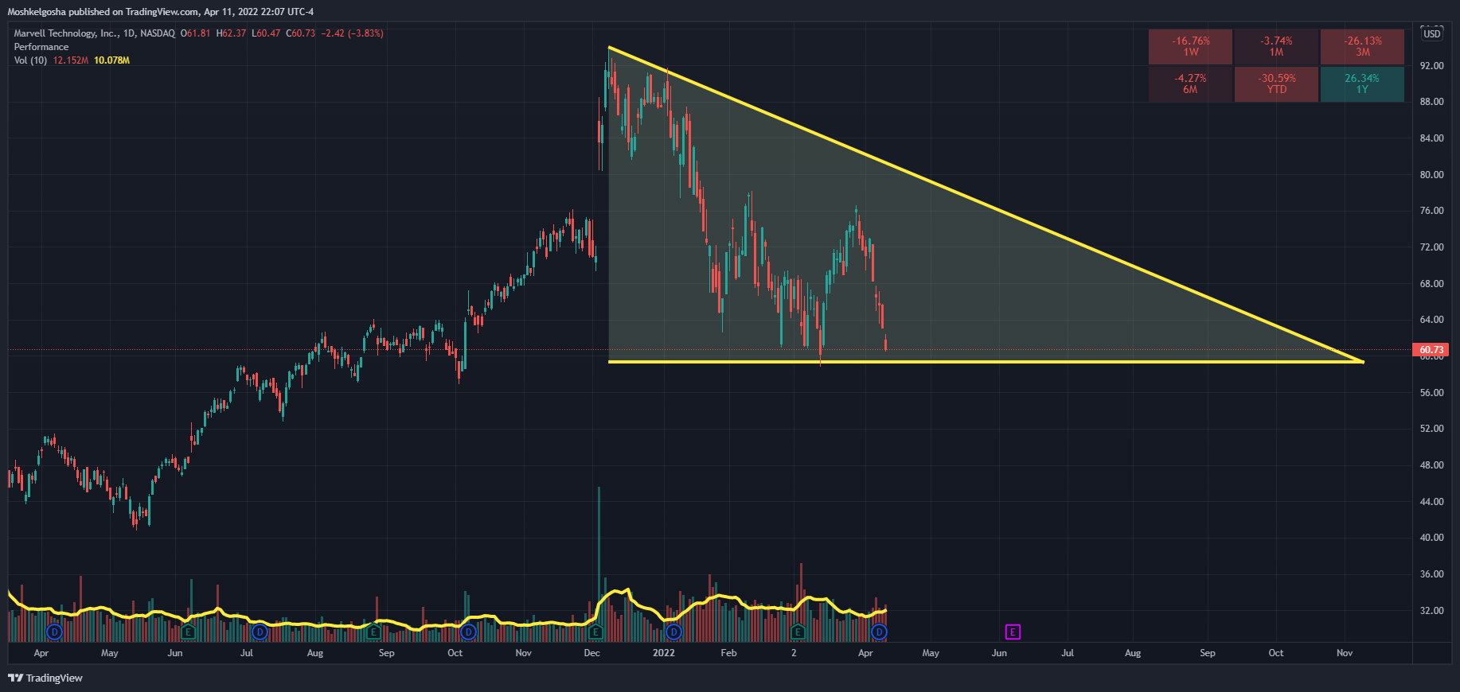Click the 44.00 price axis label
This screenshot has width=1460, height=692.
pyautogui.click(x=1431, y=502)
